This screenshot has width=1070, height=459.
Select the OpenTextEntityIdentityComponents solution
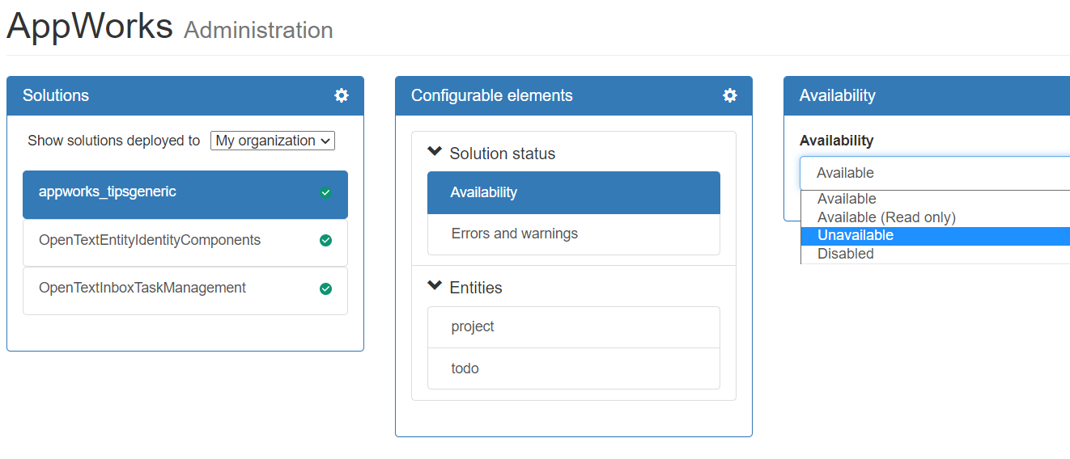(x=150, y=240)
